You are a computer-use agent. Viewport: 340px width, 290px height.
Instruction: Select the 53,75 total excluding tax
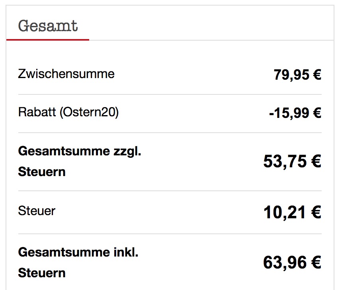click(x=285, y=161)
